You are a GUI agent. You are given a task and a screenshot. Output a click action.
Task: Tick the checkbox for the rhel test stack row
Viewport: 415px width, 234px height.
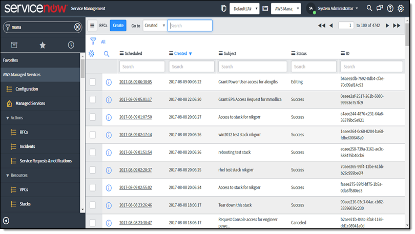[93, 169]
